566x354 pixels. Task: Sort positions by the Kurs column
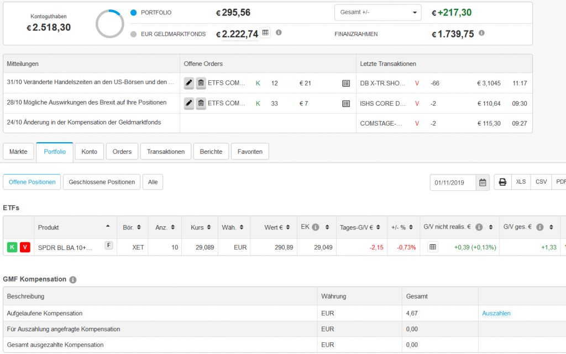(200, 227)
